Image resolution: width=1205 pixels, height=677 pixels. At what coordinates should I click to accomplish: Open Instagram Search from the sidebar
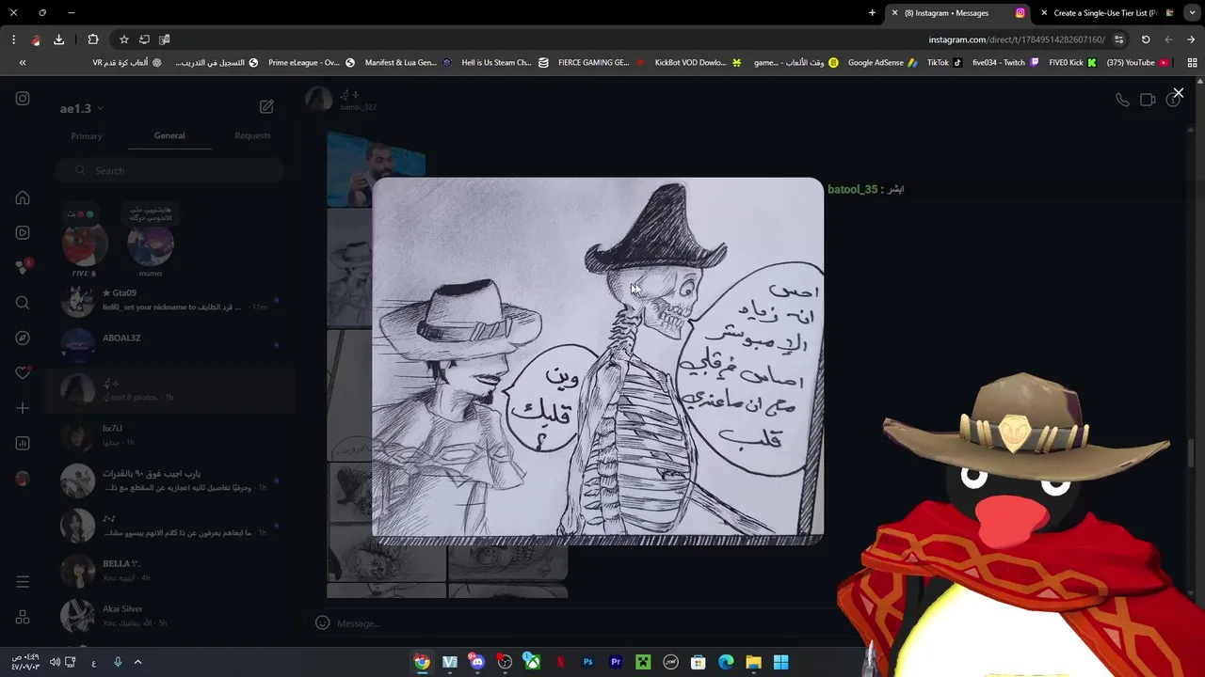click(23, 303)
